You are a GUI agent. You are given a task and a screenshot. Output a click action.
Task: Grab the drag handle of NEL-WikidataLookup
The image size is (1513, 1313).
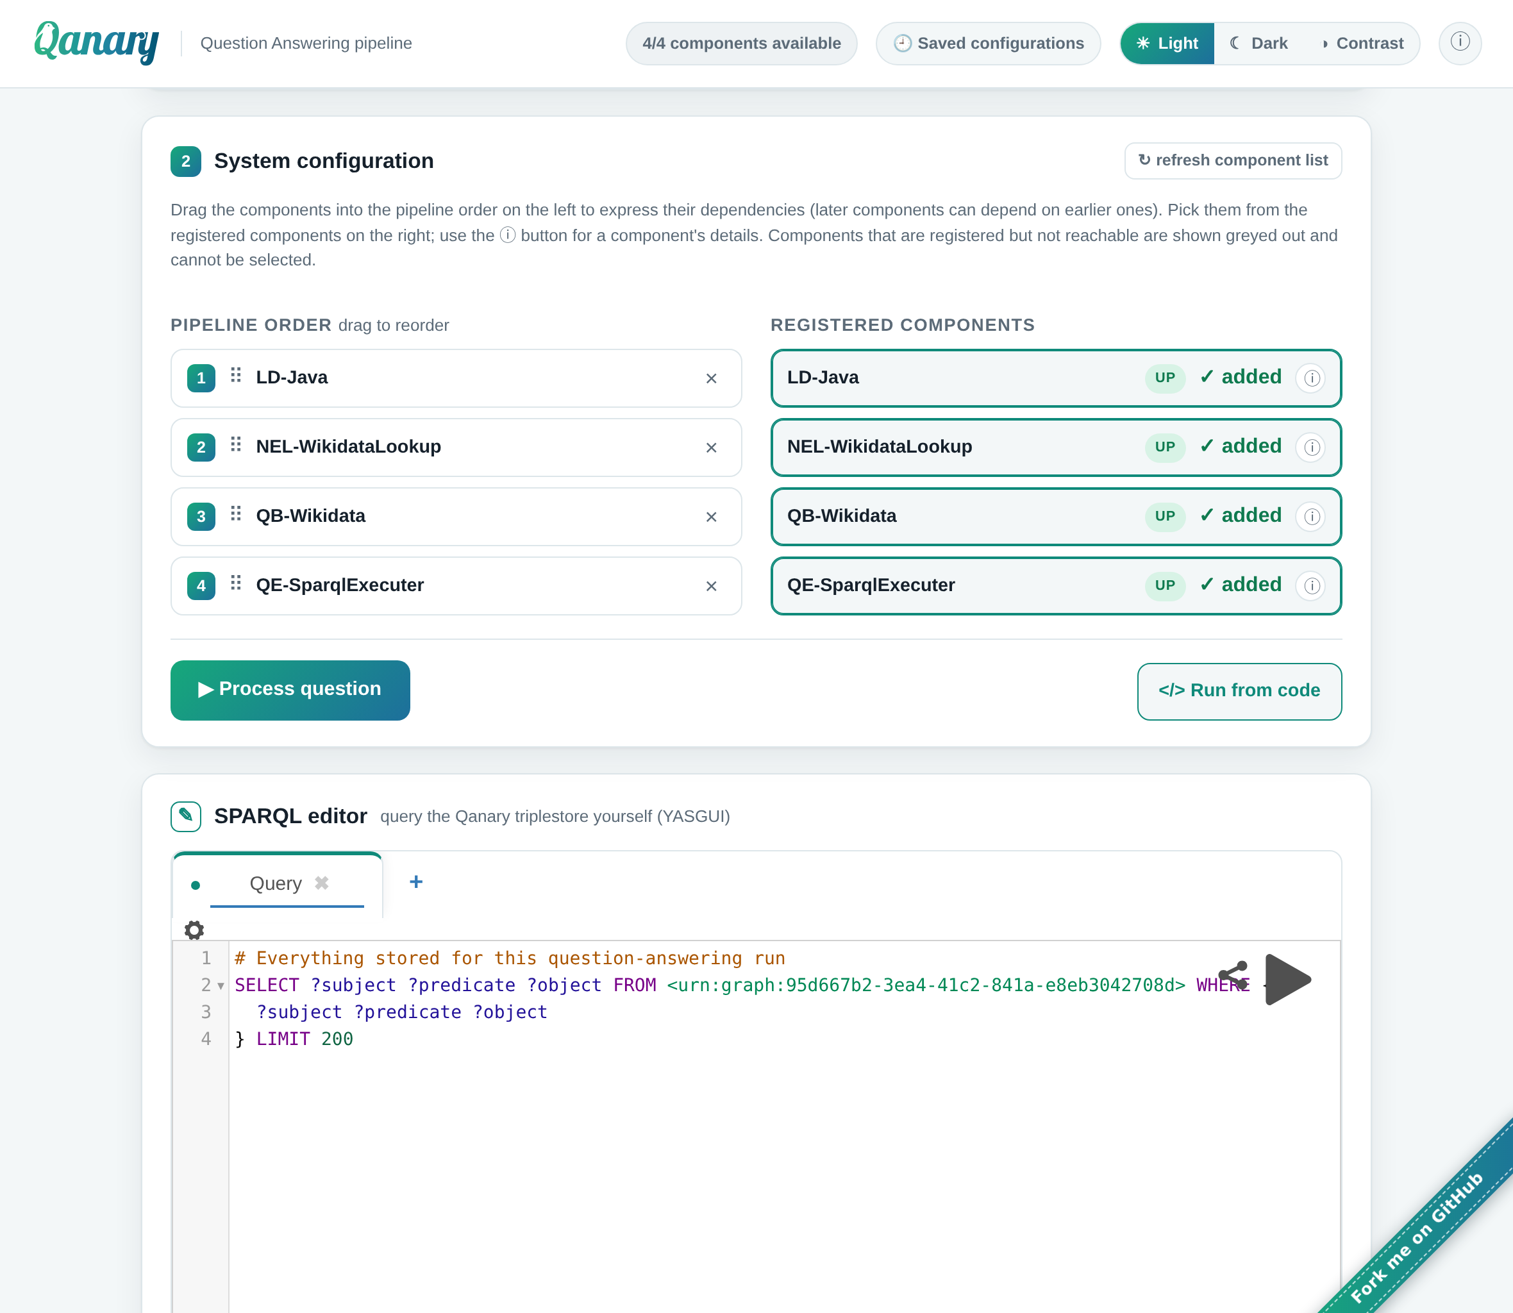click(236, 444)
